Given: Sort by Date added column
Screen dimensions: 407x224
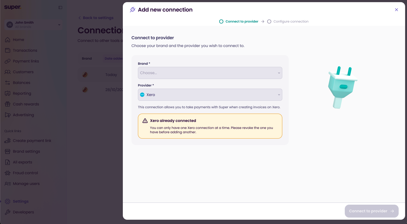Looking at the screenshot, I should (114, 59).
